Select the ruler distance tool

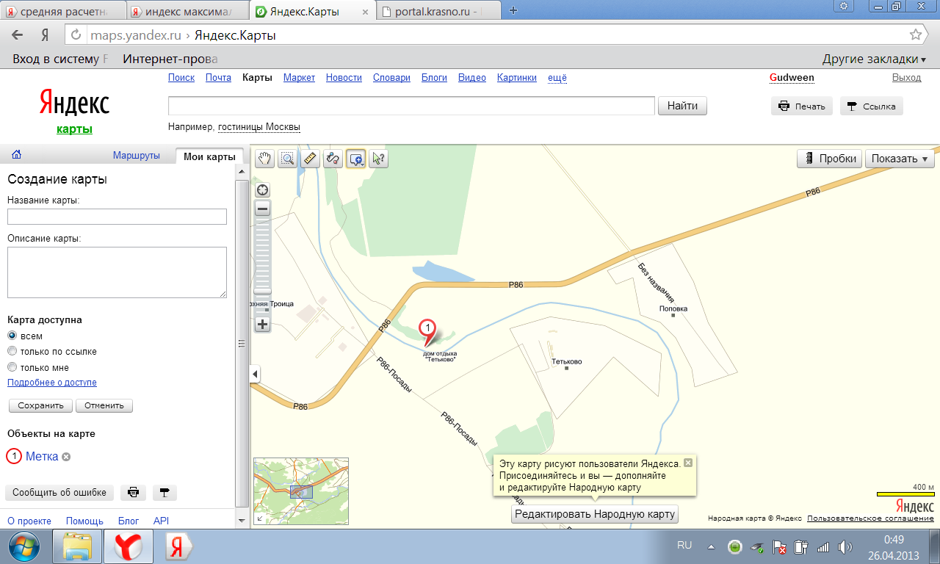pos(311,158)
